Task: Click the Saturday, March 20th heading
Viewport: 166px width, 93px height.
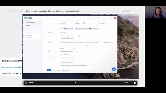Action: click(12, 61)
